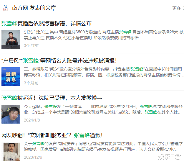184x164 pixels.
Task: Open the 更多 link
Action: click(x=176, y=8)
